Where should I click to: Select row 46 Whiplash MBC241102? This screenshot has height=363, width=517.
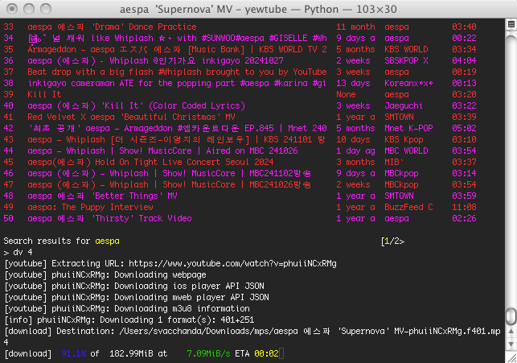pyautogui.click(x=240, y=173)
